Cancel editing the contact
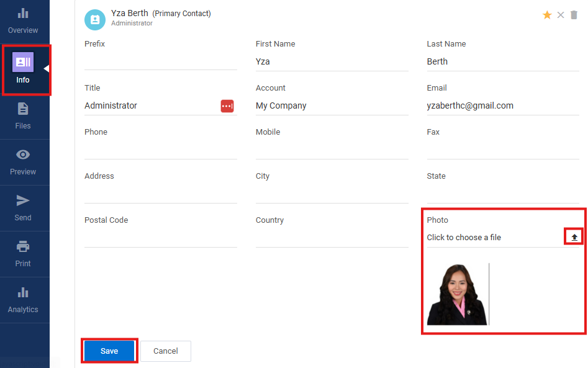Viewport: 588px width, 368px height. [x=165, y=351]
